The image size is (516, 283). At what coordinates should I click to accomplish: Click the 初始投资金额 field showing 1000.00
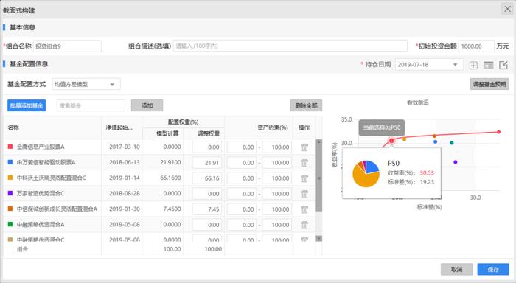[476, 46]
